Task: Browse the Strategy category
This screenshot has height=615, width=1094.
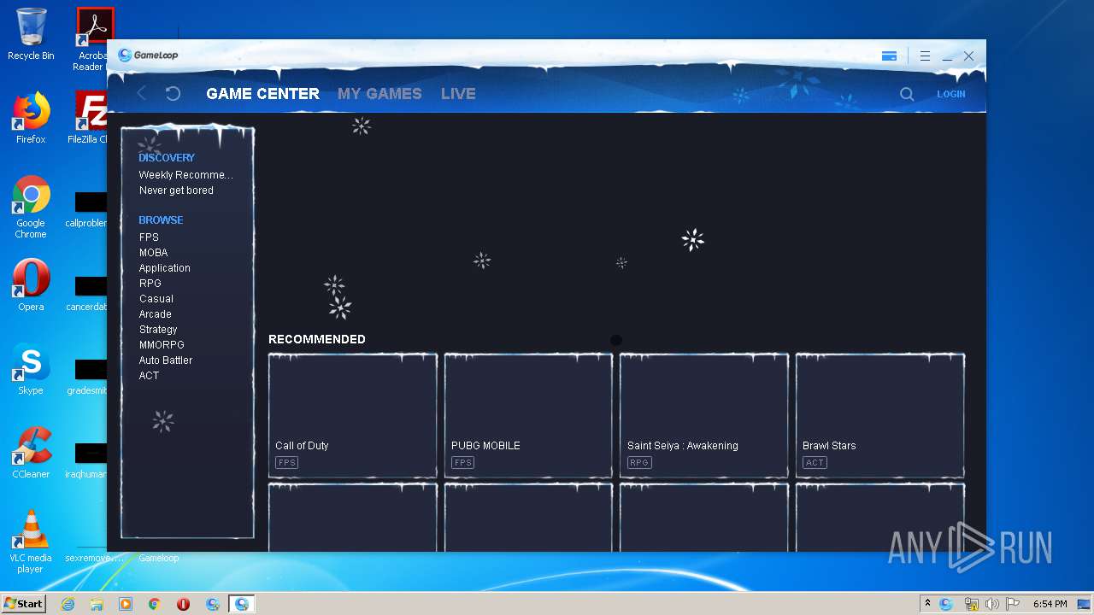Action: pos(158,330)
